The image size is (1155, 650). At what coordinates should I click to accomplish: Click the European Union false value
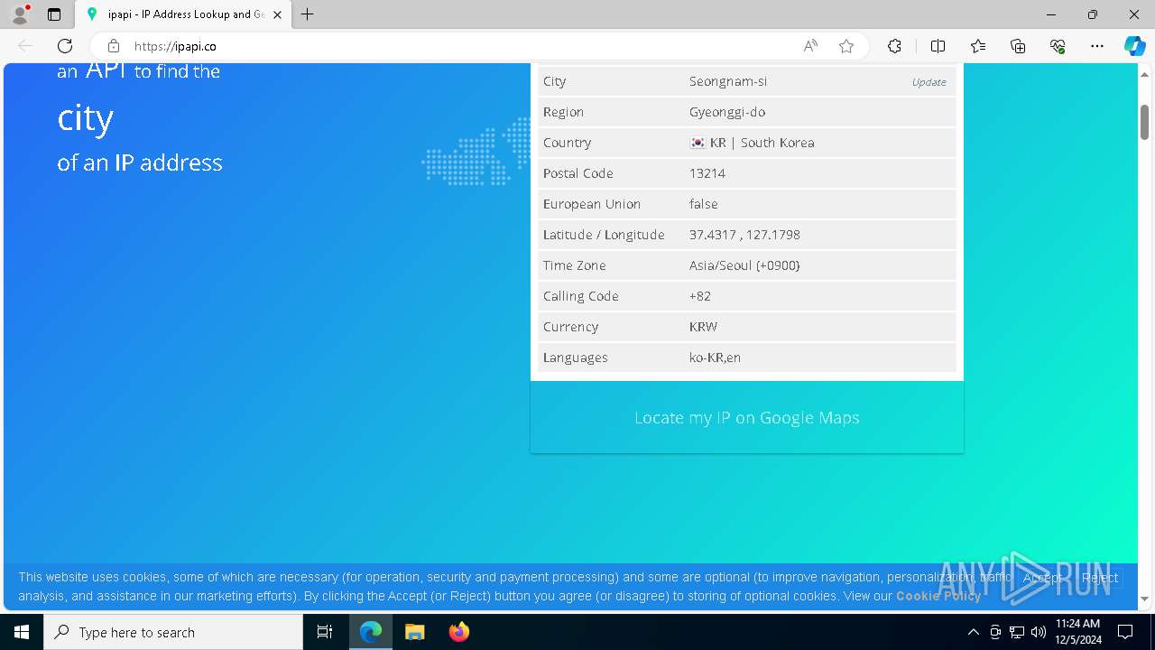[704, 204]
